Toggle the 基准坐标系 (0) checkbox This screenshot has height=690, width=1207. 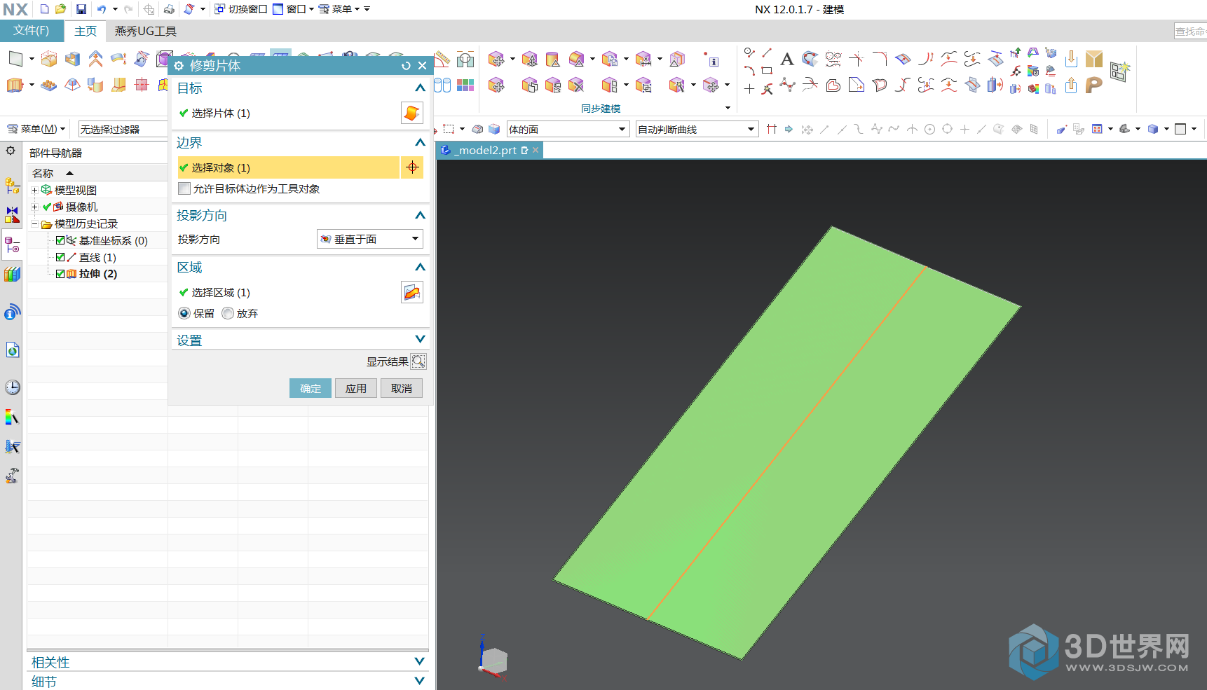[60, 240]
